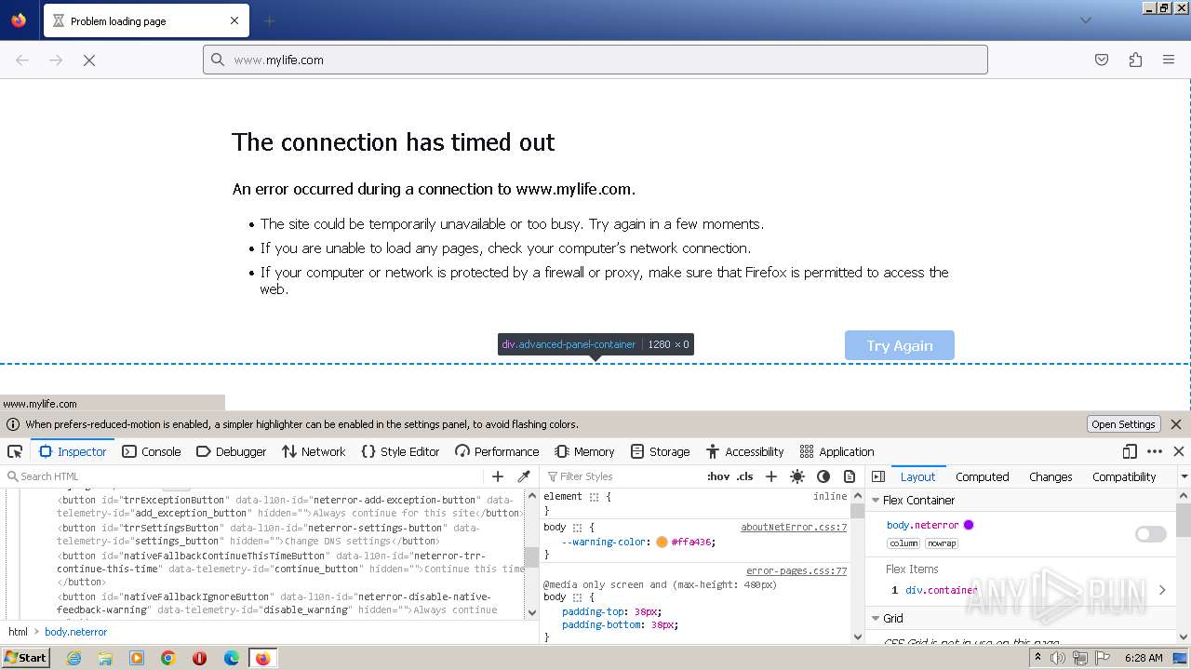Open Opera from the taskbar
This screenshot has height=670, width=1191.
point(200,658)
